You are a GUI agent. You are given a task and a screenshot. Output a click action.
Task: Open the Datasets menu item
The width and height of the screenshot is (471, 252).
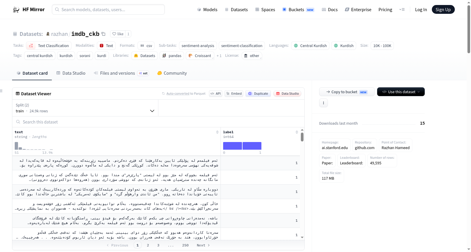236,10
